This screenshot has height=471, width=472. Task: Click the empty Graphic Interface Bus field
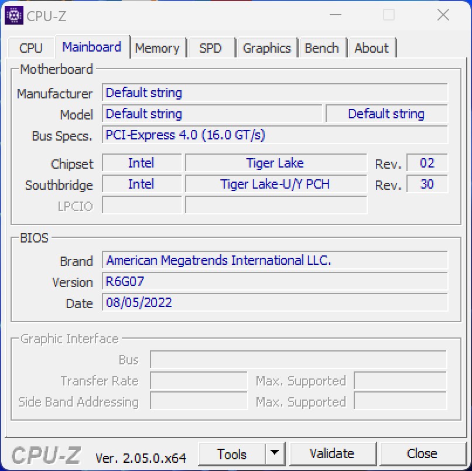point(298,359)
